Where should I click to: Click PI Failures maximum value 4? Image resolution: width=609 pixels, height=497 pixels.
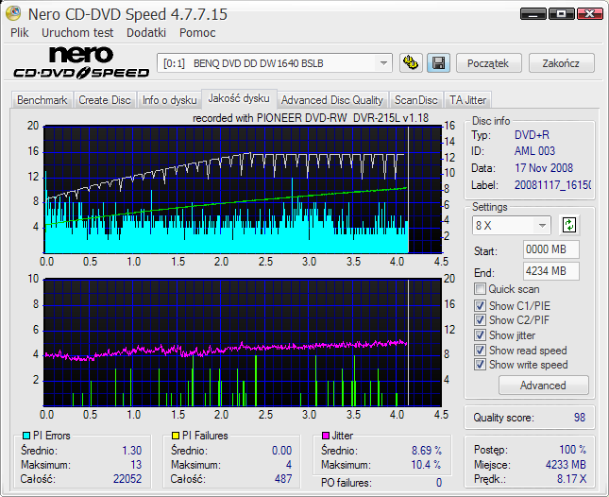[x=289, y=465]
